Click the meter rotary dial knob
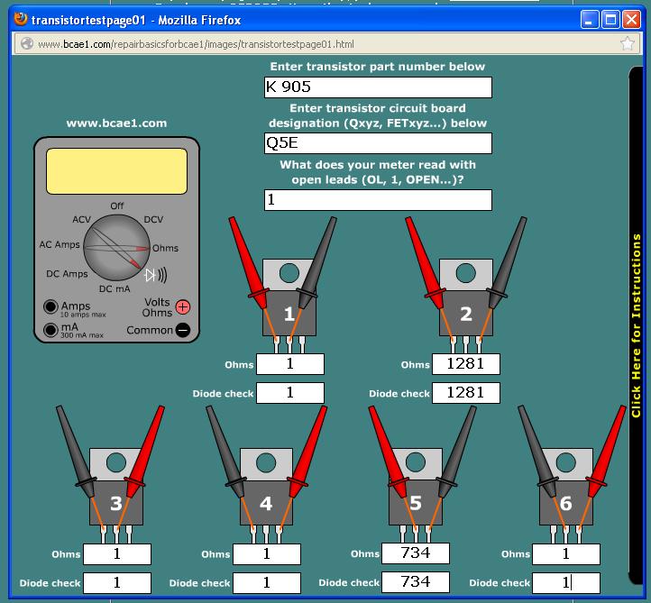The image size is (651, 603). [x=116, y=248]
